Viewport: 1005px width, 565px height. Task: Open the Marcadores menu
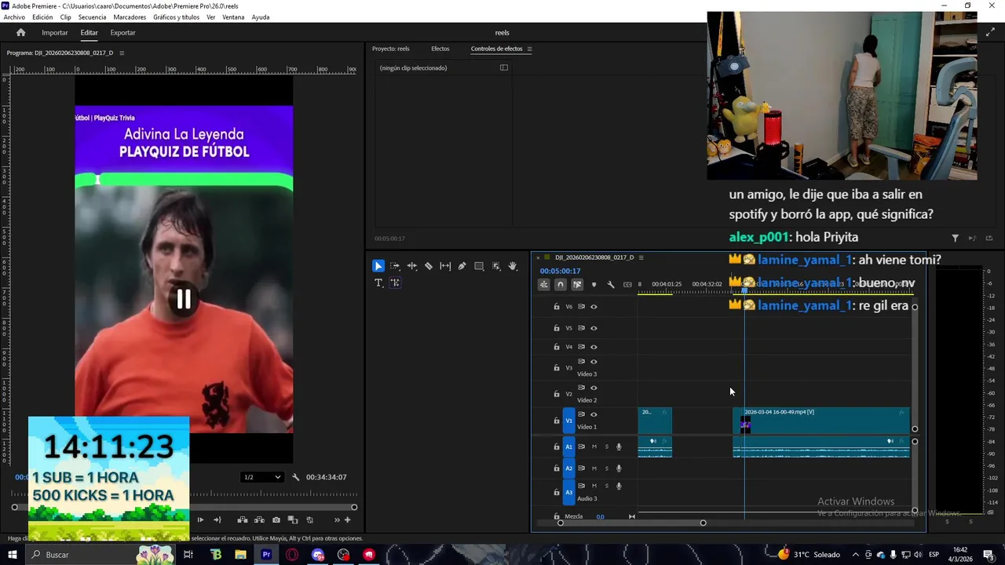130,17
